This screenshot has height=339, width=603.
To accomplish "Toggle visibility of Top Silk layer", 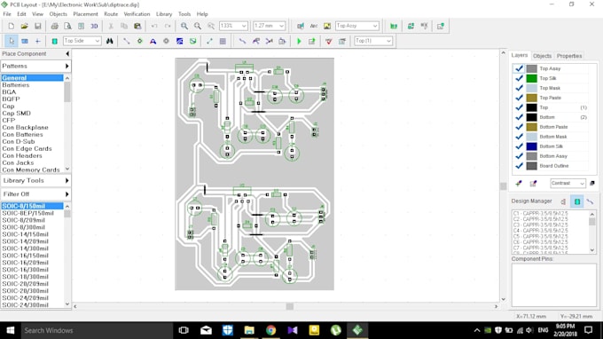I will pos(519,78).
